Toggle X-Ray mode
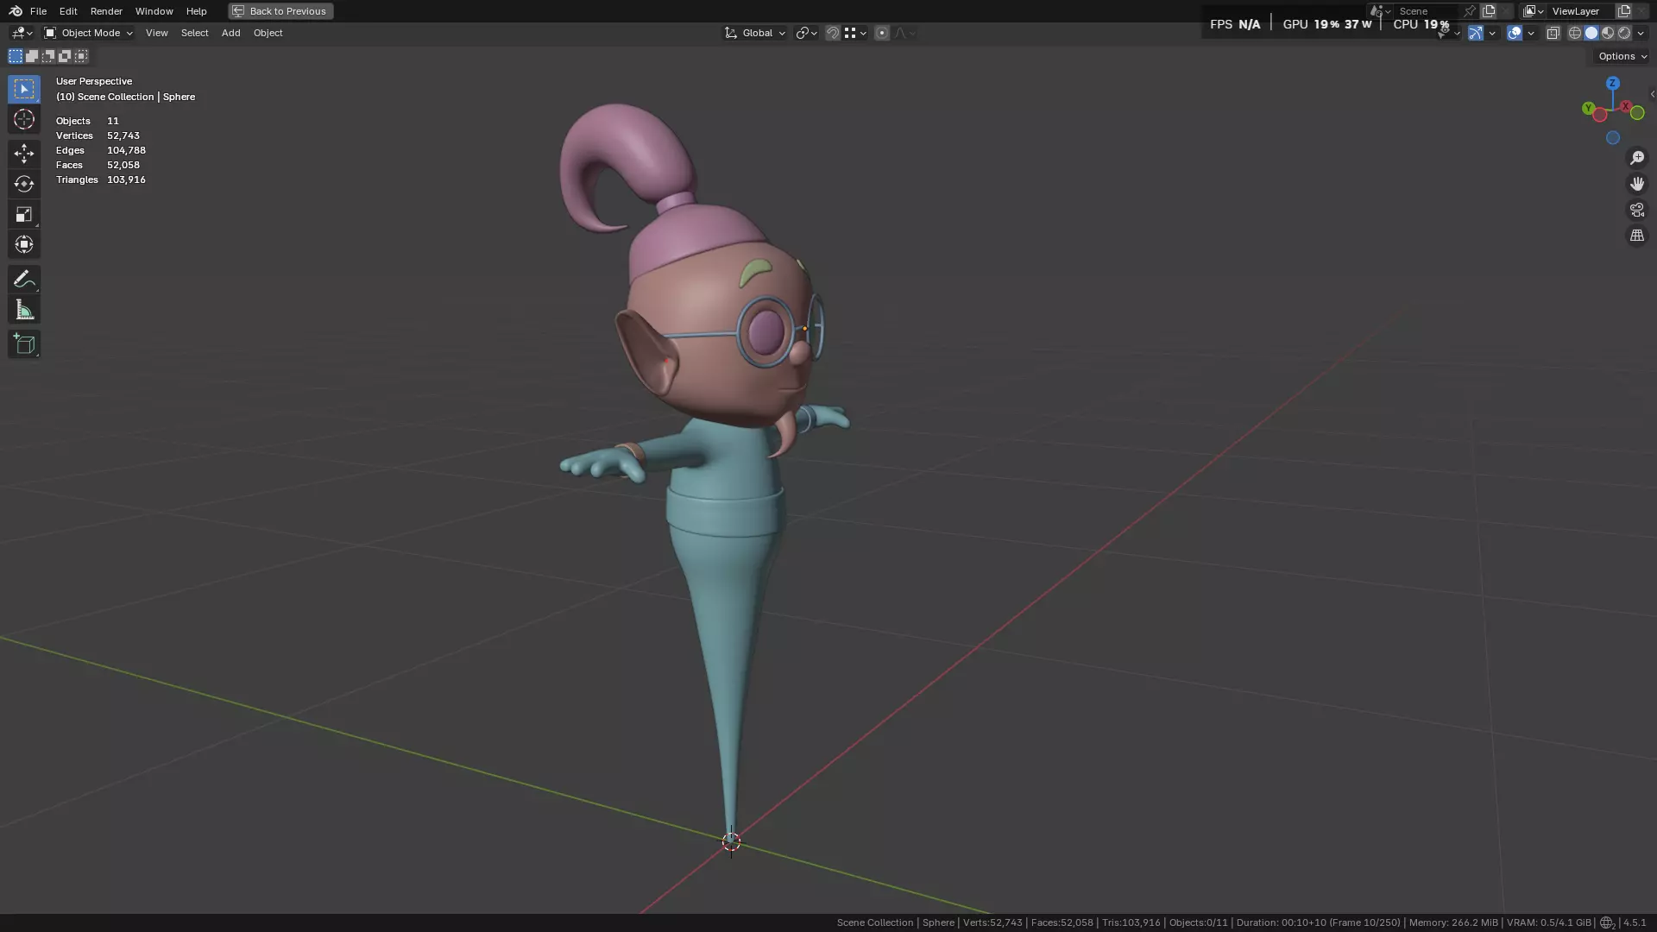1657x932 pixels. 1553,33
